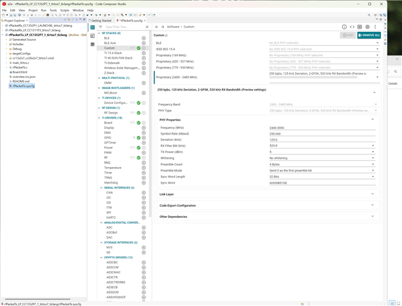Image resolution: width=402 pixels, height=306 pixels.
Task: Open rfPacketTx.c in Project Explorer
Action: click(x=20, y=68)
